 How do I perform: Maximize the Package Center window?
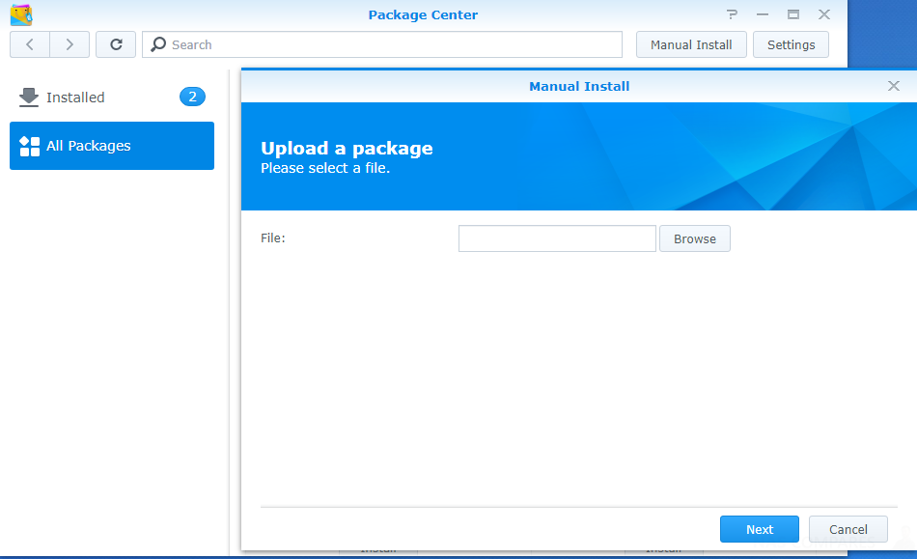coord(793,14)
